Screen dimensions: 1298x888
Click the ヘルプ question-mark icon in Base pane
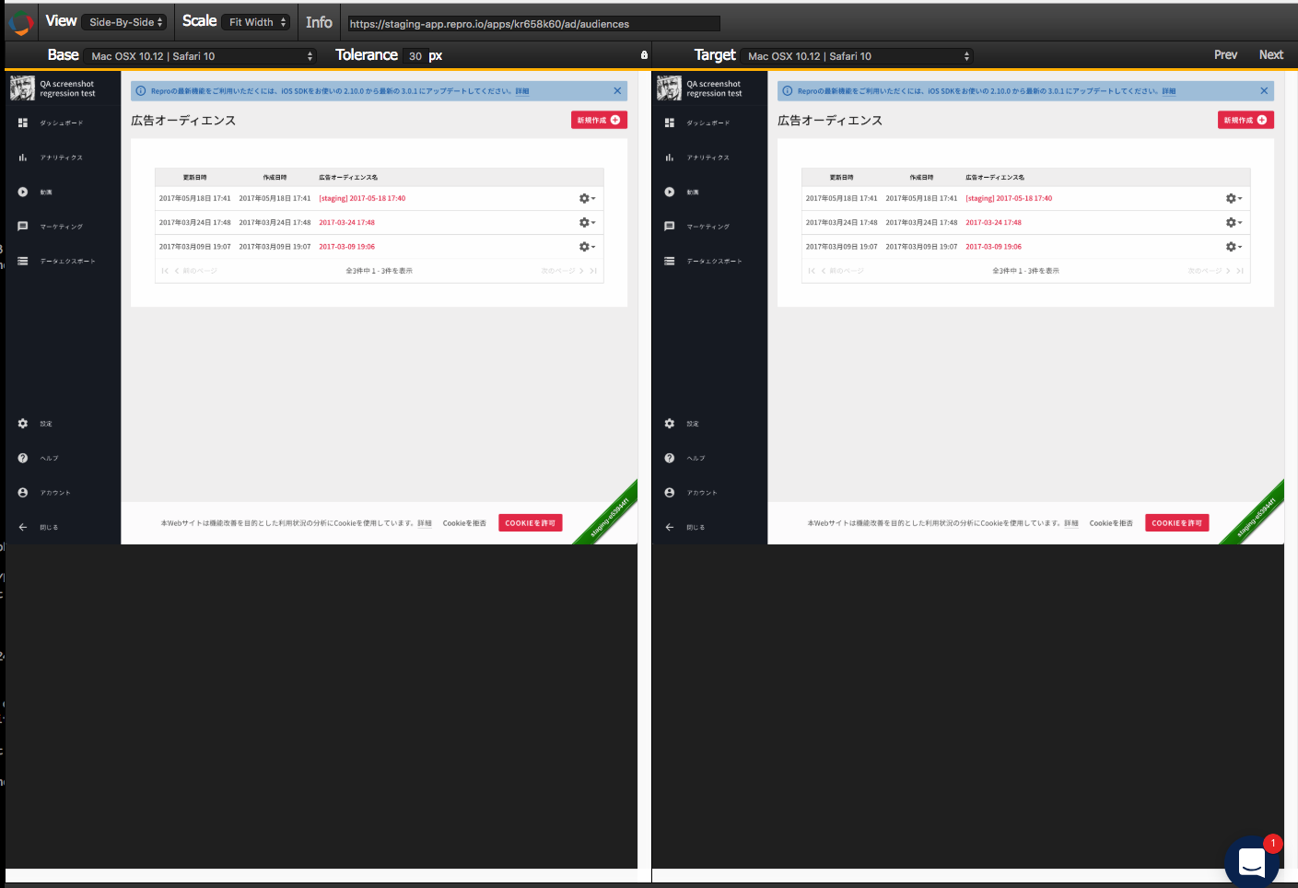(23, 458)
